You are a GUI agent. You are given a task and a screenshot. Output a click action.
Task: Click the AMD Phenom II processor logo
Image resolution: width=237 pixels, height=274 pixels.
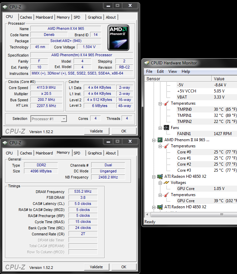click(118, 38)
